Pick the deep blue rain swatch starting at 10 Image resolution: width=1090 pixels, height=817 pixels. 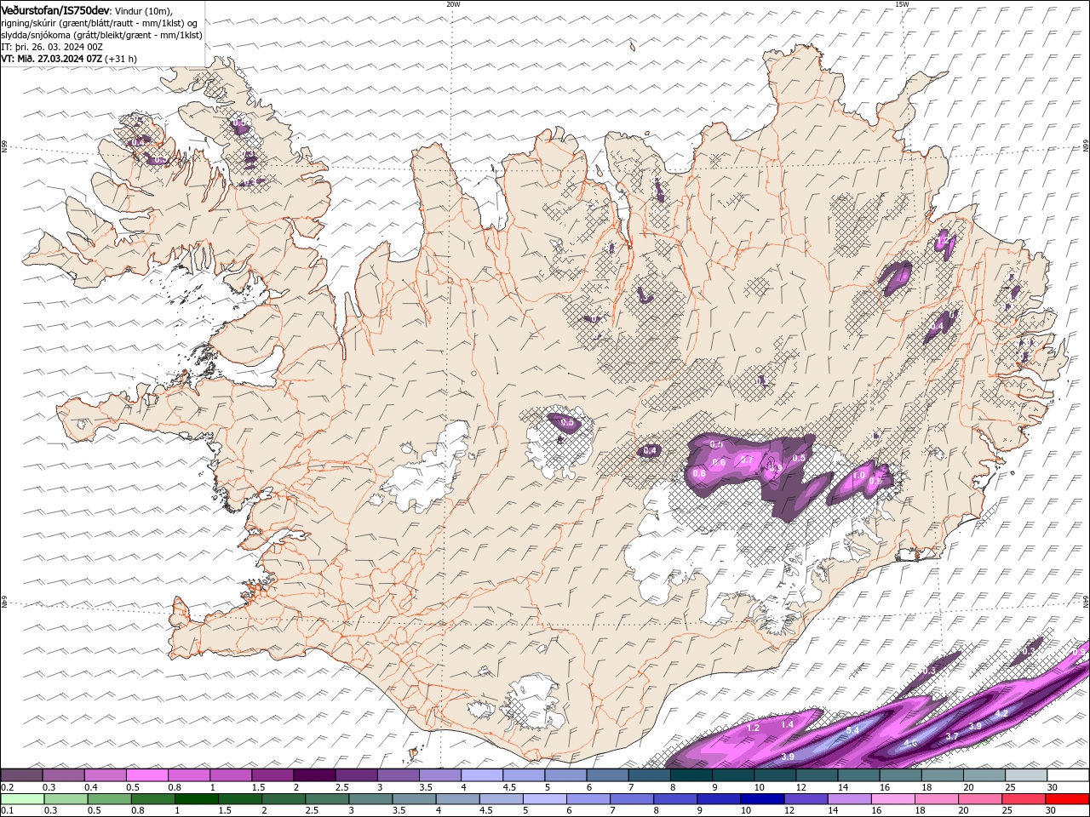762,798
